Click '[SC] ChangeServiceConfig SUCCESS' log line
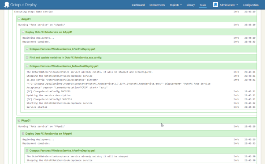This screenshot has height=164, width=265. click(x=48, y=91)
